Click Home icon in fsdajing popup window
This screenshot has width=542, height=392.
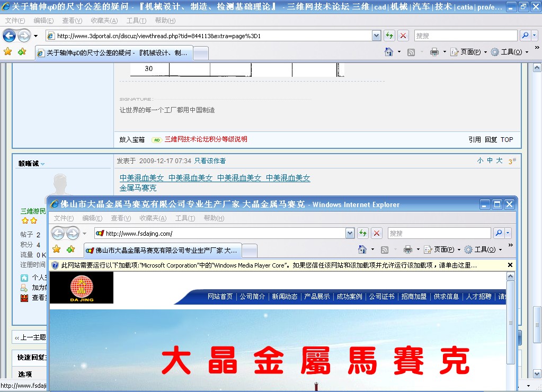(362, 249)
